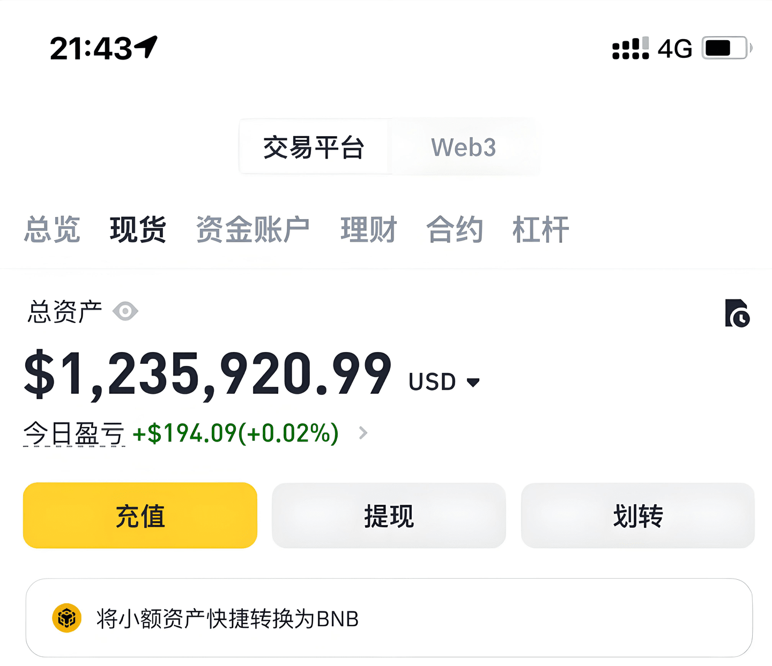This screenshot has width=772, height=666.
Task: Hide total assets with eye icon
Action: (x=125, y=311)
